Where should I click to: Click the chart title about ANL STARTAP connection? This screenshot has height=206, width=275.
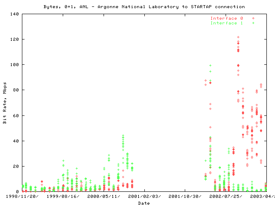pos(144,7)
